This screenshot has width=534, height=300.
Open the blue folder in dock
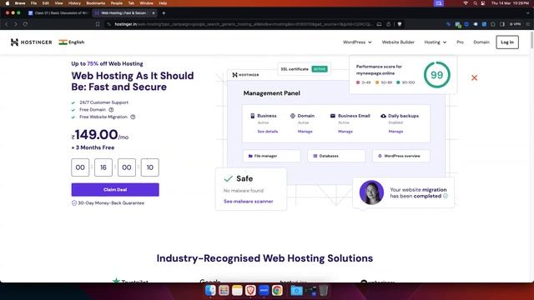click(296, 291)
